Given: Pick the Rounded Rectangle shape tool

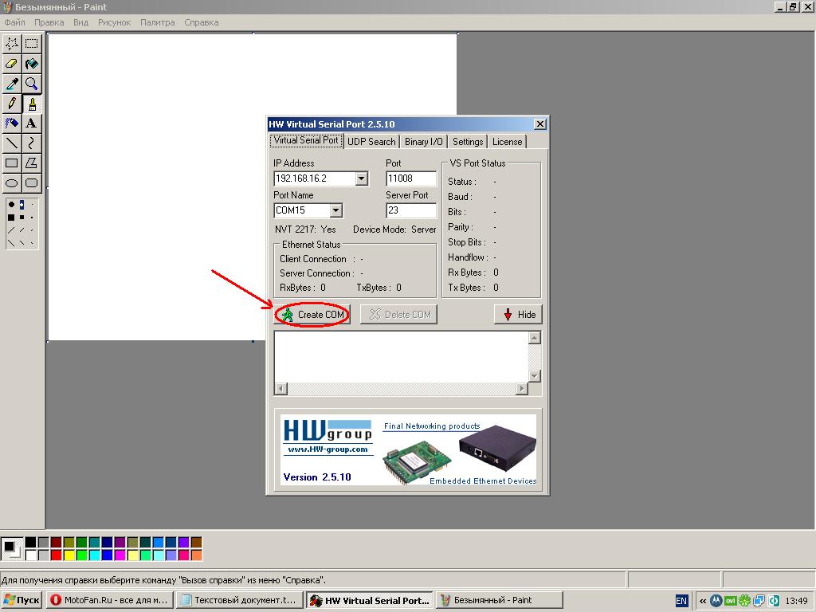Looking at the screenshot, I should [x=32, y=182].
